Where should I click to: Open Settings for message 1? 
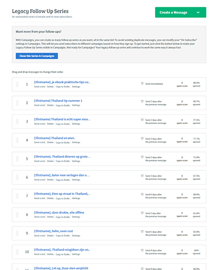(x=76, y=87)
